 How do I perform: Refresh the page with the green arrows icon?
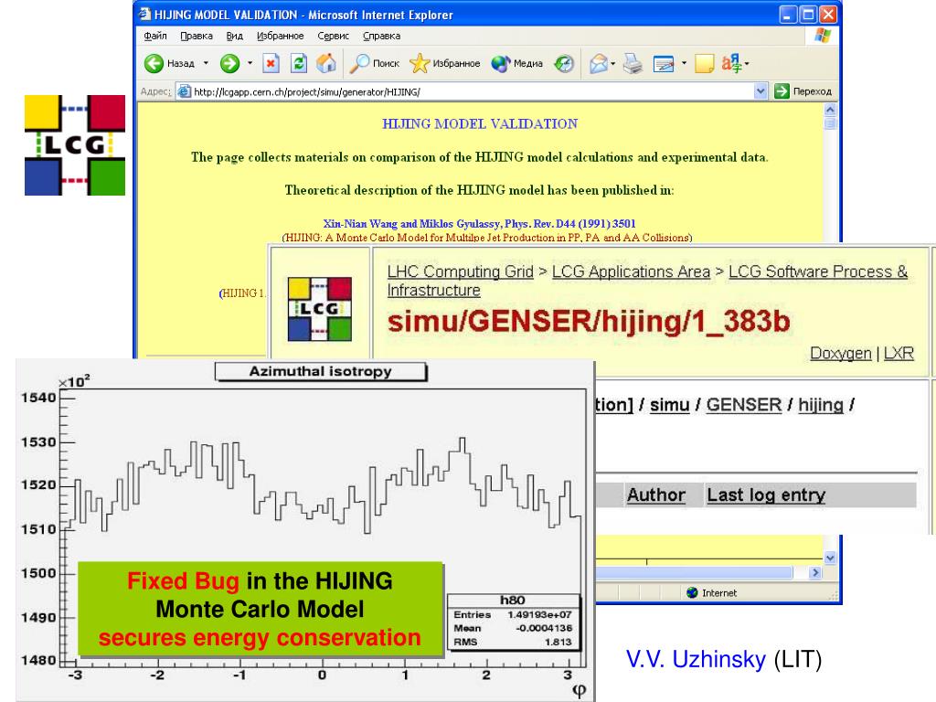click(x=299, y=63)
